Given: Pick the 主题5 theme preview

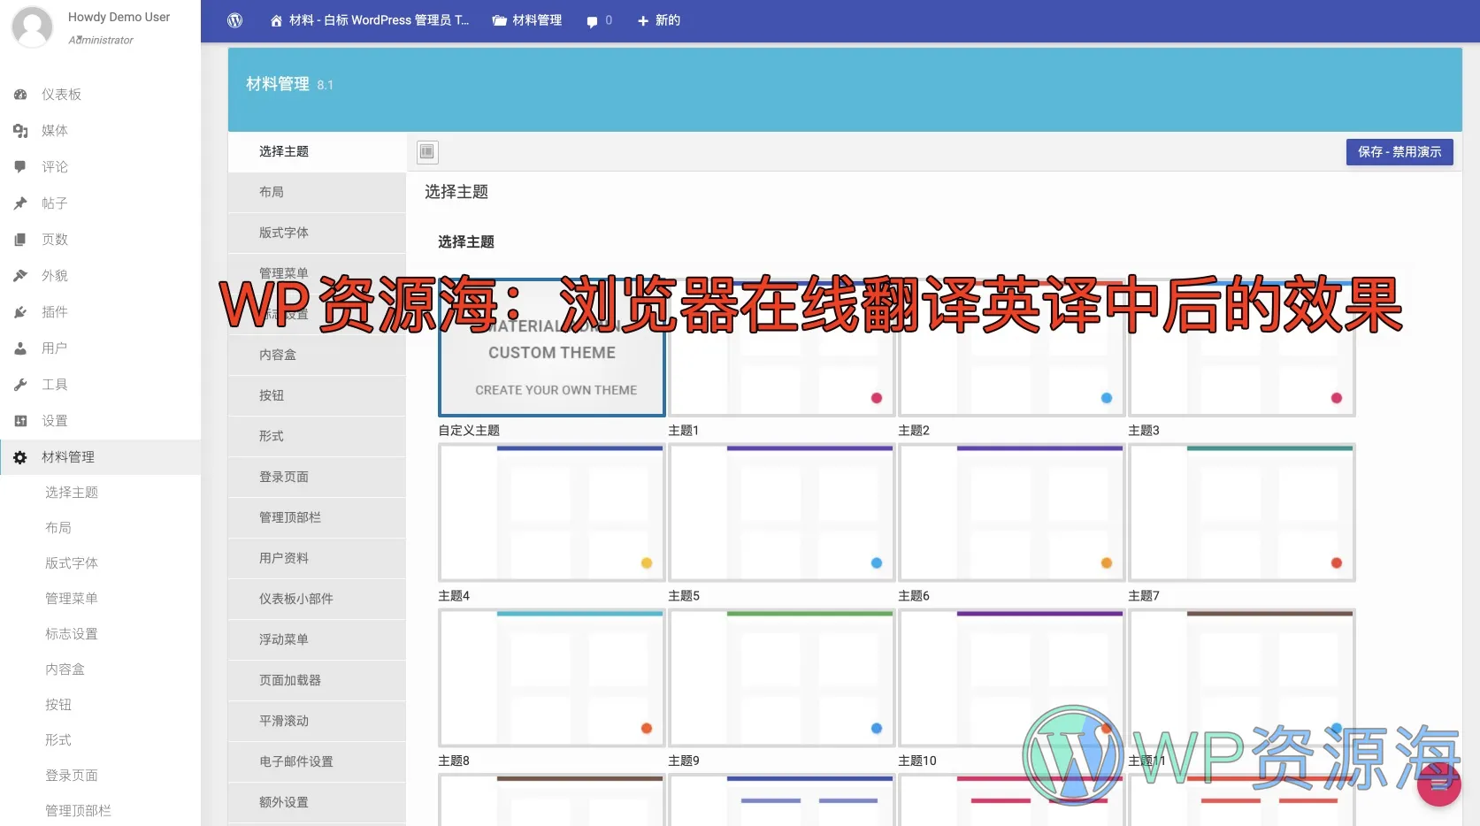Looking at the screenshot, I should coord(781,513).
